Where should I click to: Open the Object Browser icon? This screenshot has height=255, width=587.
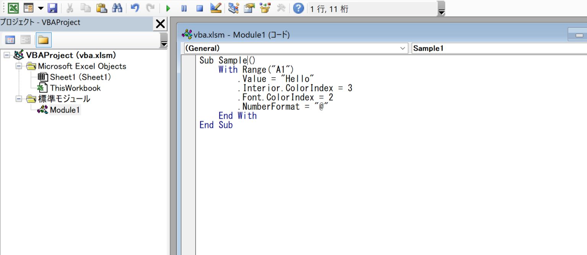(265, 8)
